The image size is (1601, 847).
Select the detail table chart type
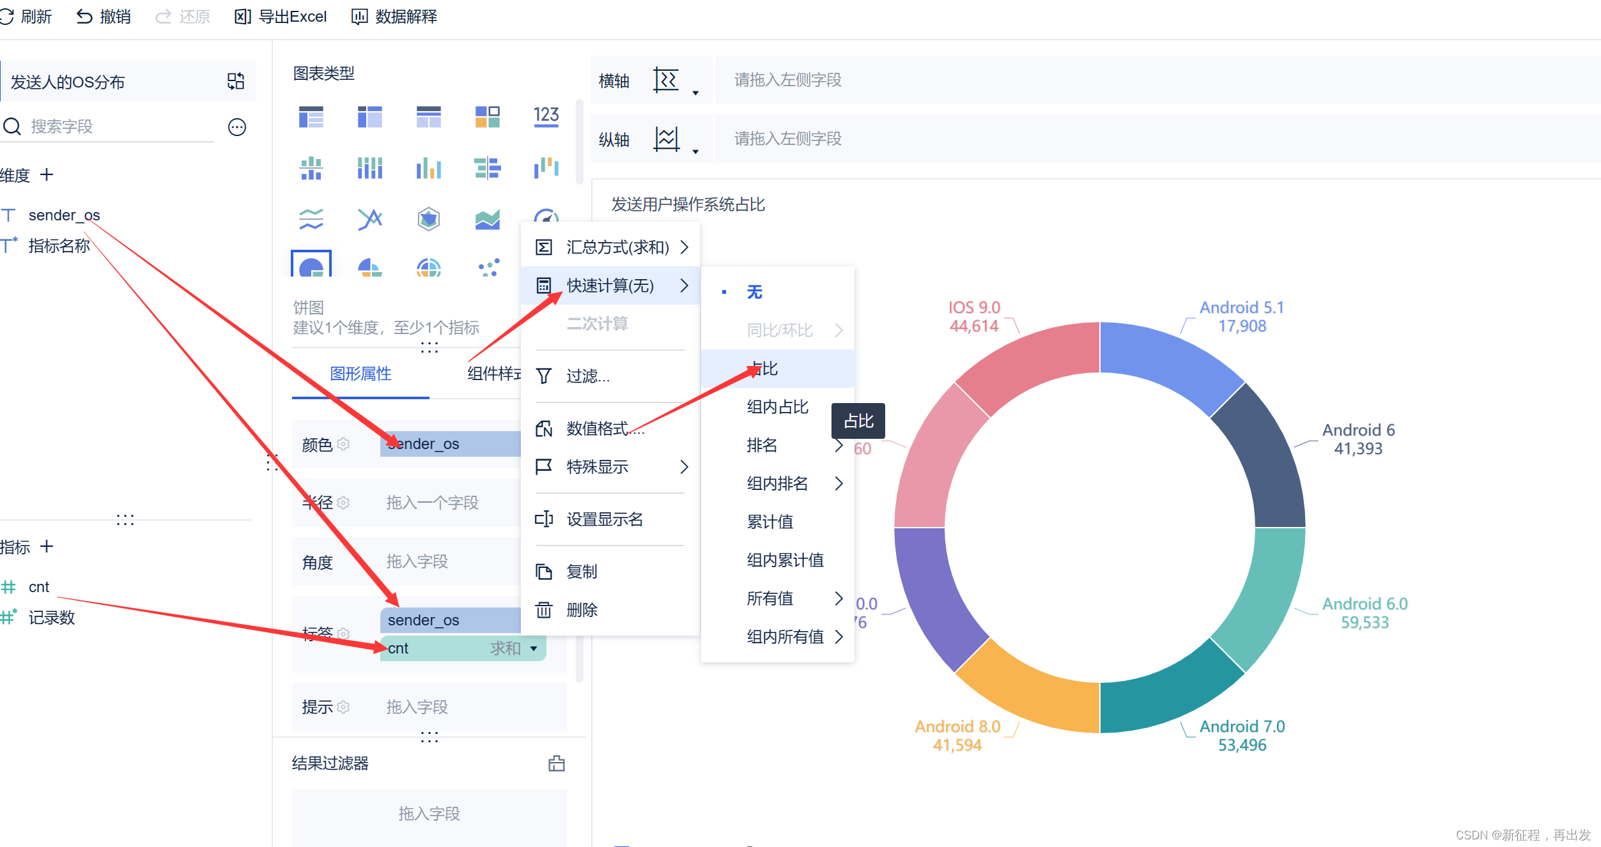(x=429, y=117)
